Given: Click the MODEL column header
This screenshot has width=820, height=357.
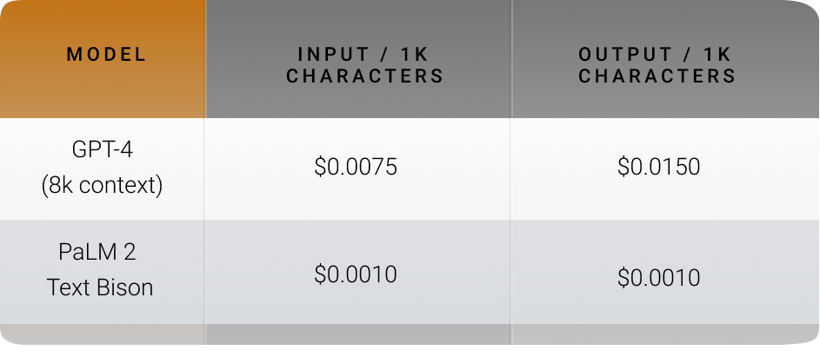Looking at the screenshot, I should coord(106,55).
